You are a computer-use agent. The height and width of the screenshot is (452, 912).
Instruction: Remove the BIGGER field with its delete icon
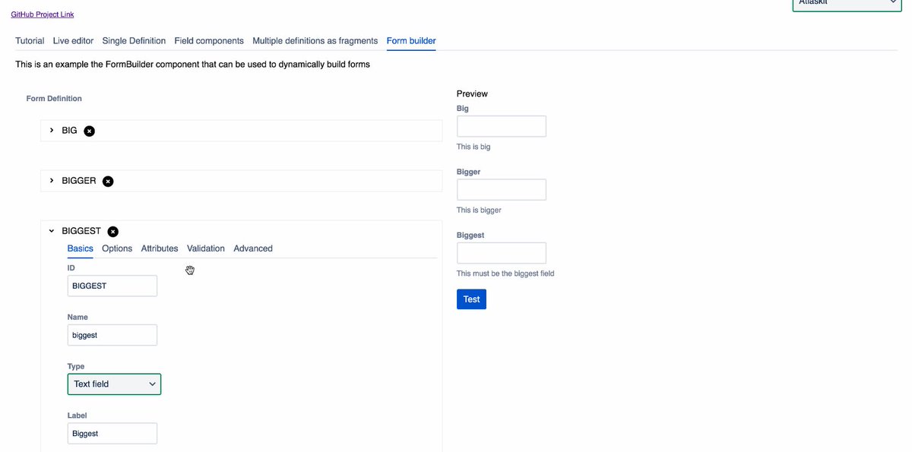108,181
